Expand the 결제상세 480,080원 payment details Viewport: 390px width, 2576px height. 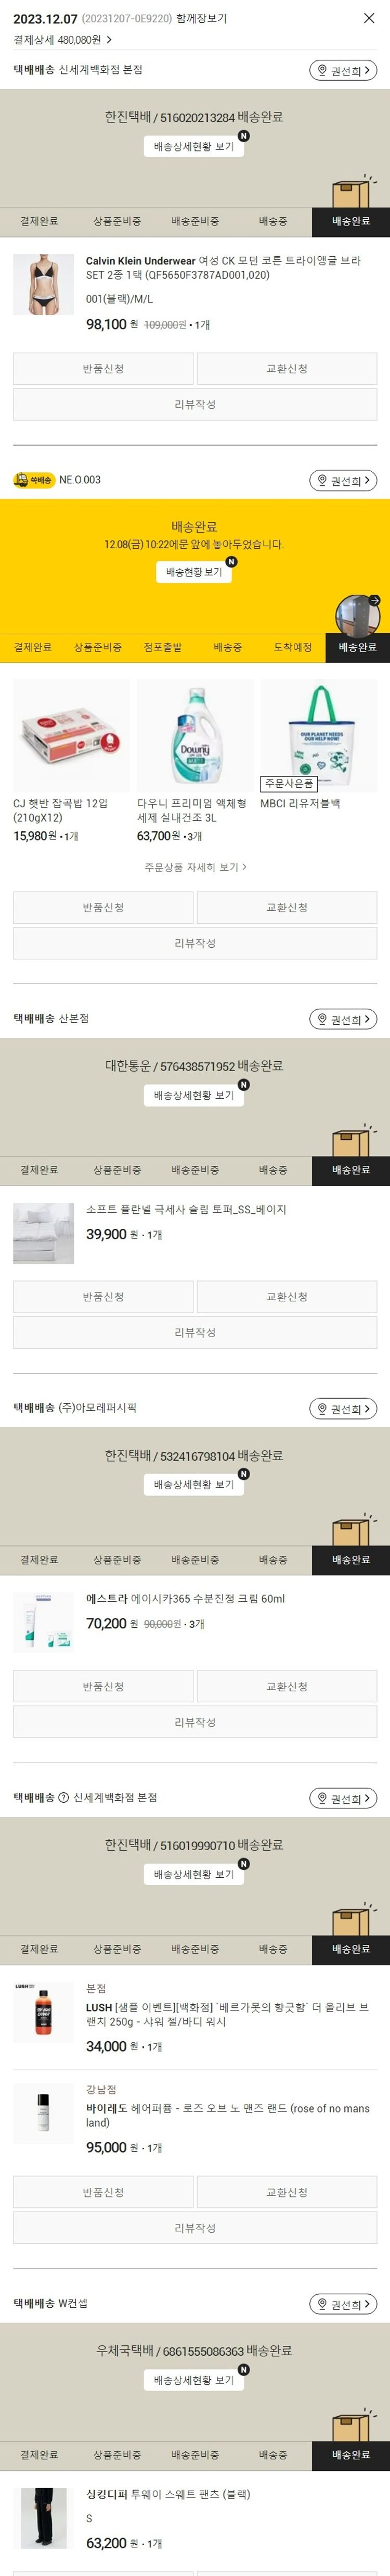click(63, 40)
